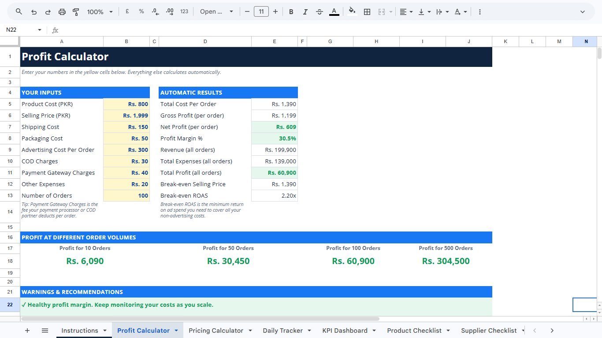
Task: Click the text color underlined A
Action: pos(334,12)
